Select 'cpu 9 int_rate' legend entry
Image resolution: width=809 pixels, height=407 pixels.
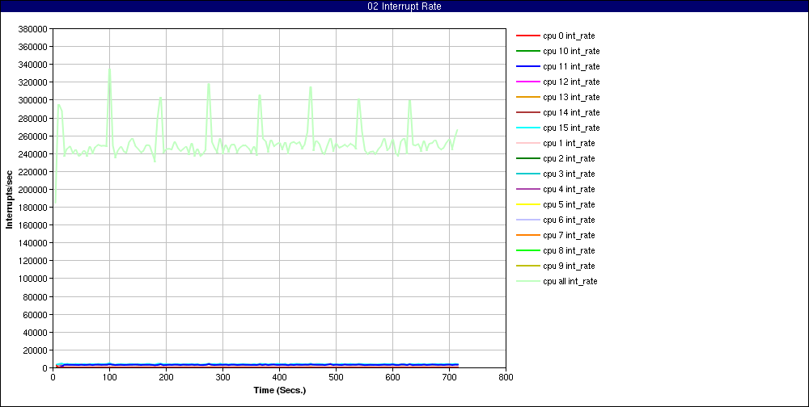click(x=557, y=266)
